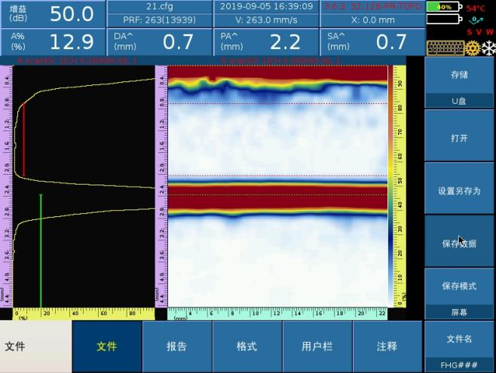Screen dimensions: 496x373
Task: Click the green 40% battery indicator
Action: click(443, 7)
